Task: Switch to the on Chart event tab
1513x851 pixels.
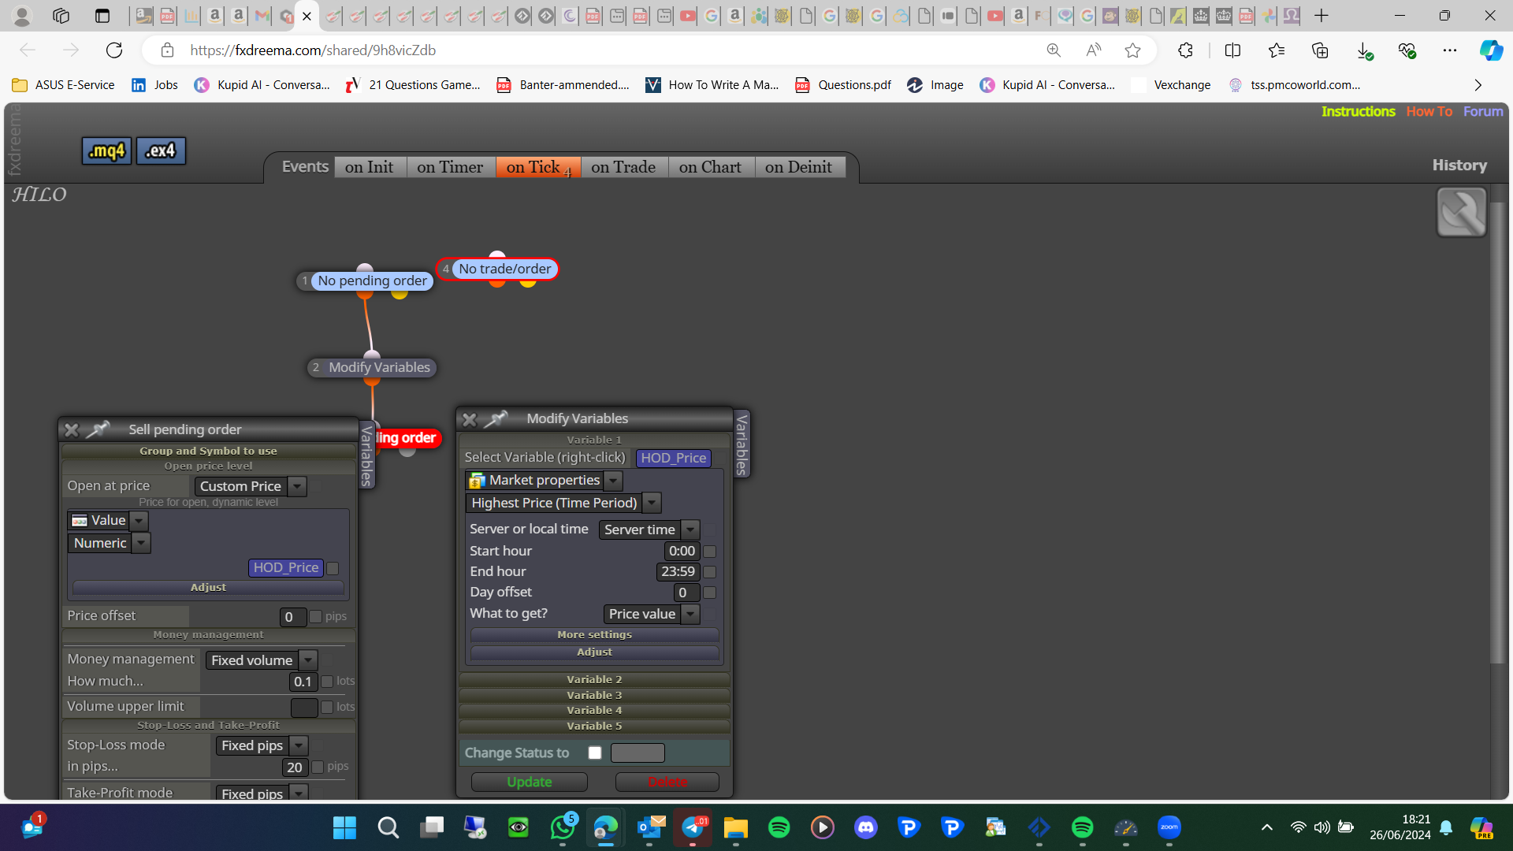Action: point(710,167)
